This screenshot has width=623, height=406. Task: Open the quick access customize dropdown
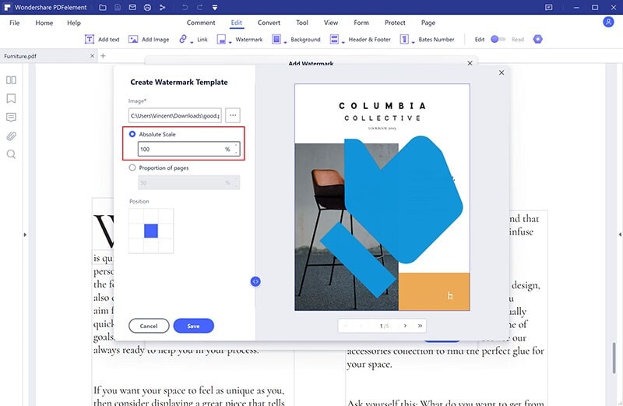tap(215, 8)
